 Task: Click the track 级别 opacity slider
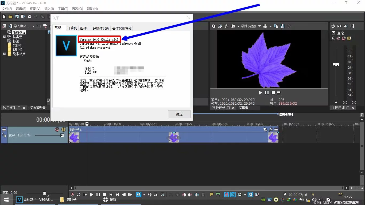click(x=62, y=135)
